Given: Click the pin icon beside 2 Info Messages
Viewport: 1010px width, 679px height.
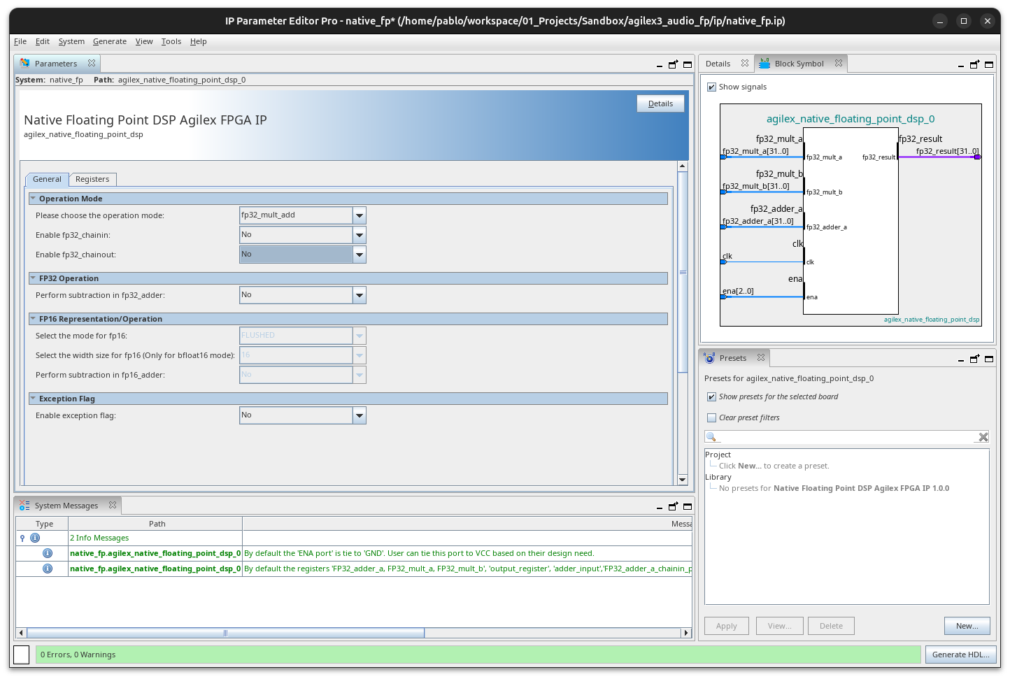Looking at the screenshot, I should (21, 538).
